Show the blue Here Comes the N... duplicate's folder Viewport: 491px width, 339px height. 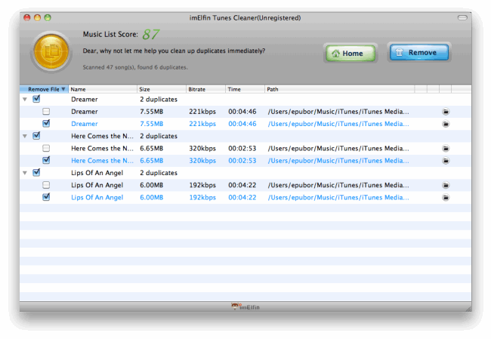coord(446,161)
